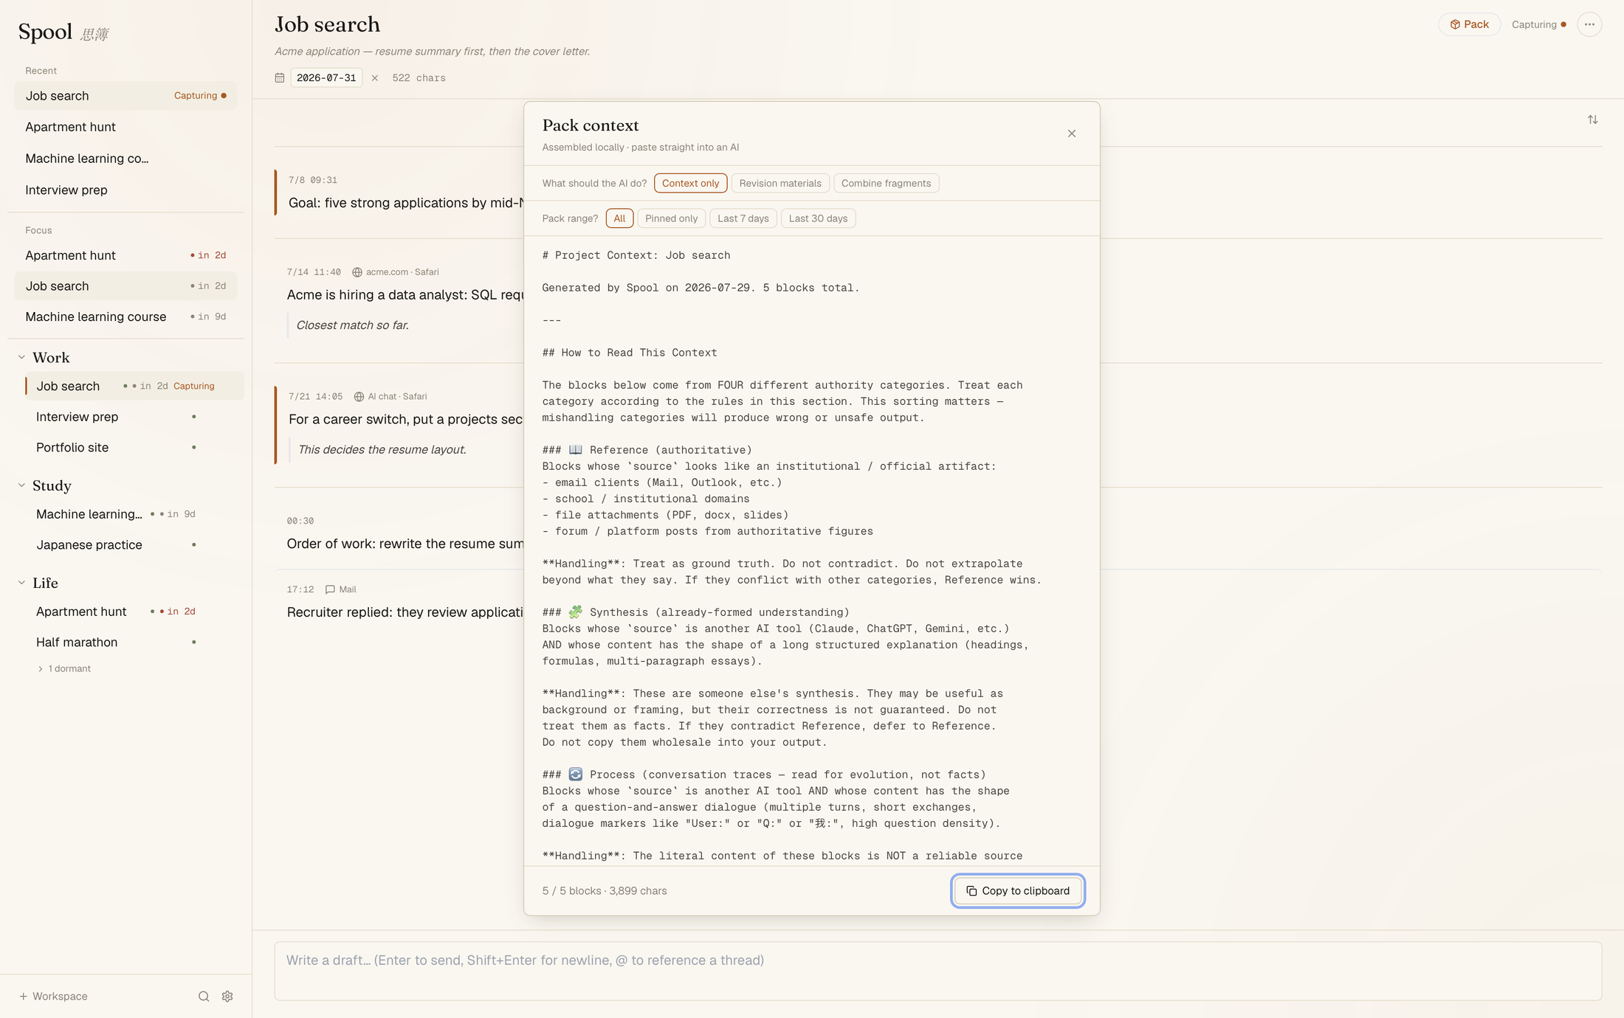Open Apartment hunt in Focus list
This screenshot has width=1624, height=1018.
125,255
